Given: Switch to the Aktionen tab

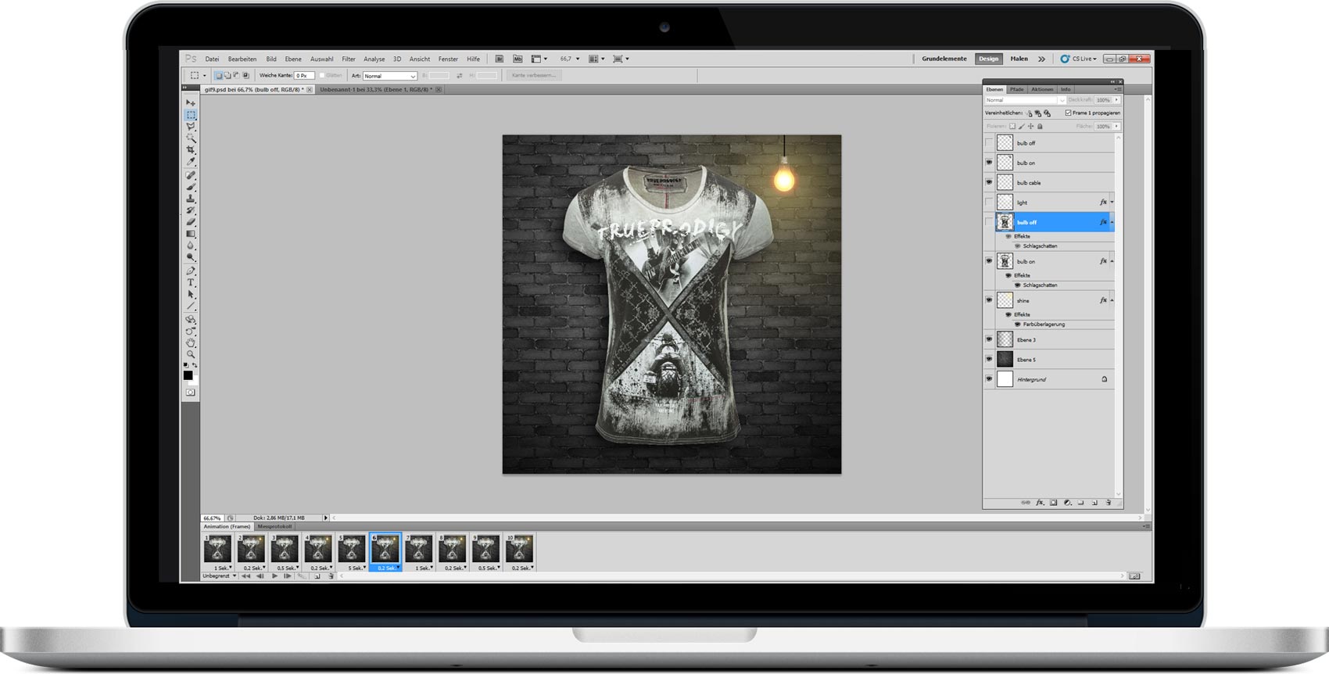Looking at the screenshot, I should (x=1042, y=89).
